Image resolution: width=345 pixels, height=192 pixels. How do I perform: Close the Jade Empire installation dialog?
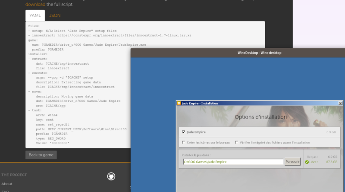[x=340, y=103]
